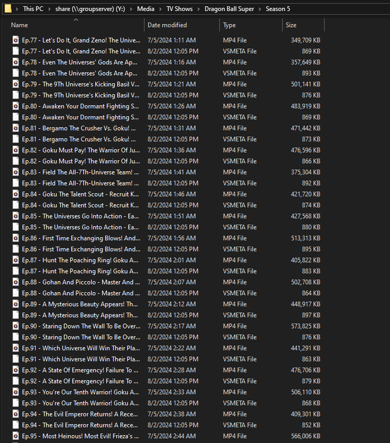
Task: Click the VSMETA file icon for Ep.78
Action: point(16,73)
